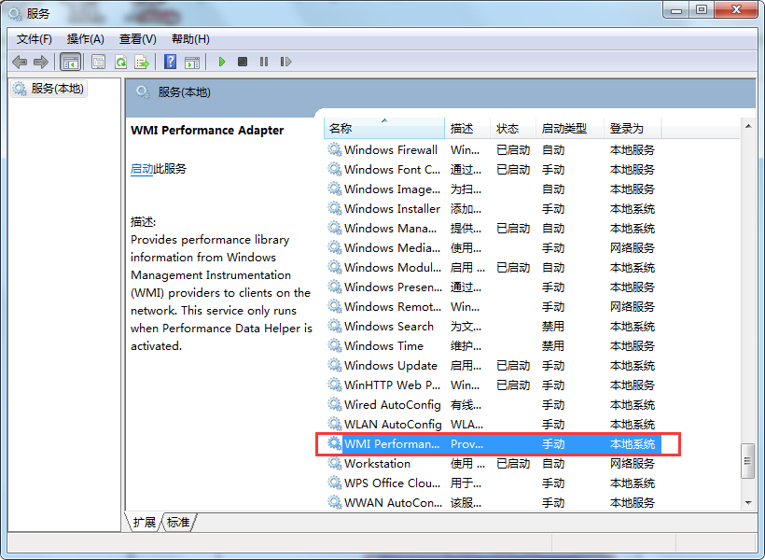Start the service with the green play icon
Image resolution: width=765 pixels, height=560 pixels.
point(222,62)
